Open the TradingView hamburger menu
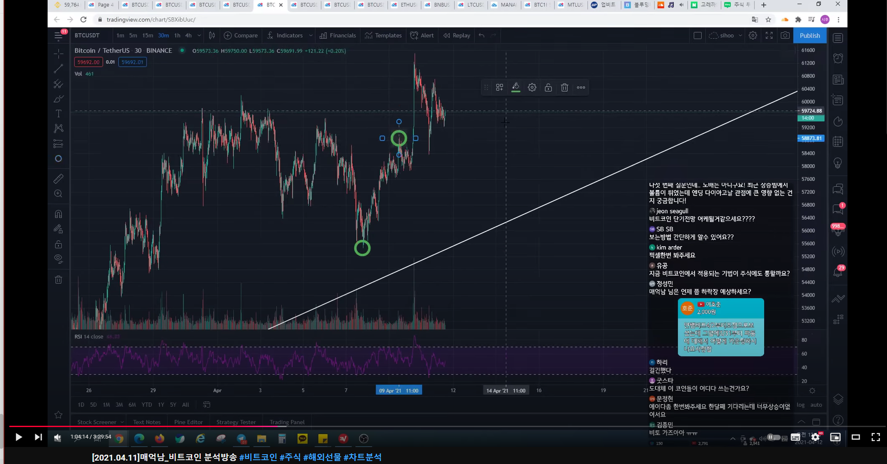This screenshot has height=464, width=887. 59,36
